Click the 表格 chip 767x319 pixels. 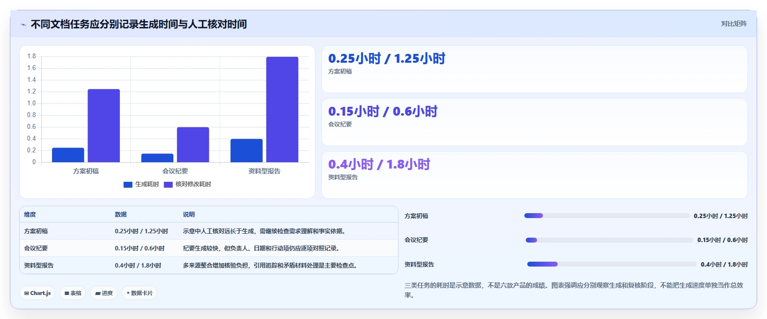(73, 293)
